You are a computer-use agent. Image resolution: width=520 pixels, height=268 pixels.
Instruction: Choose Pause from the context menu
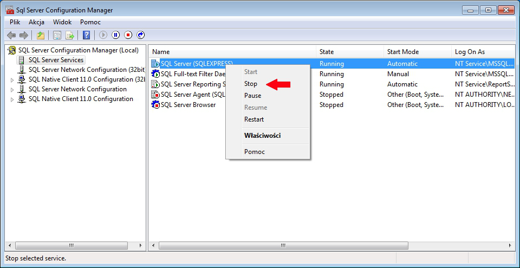[x=252, y=96]
